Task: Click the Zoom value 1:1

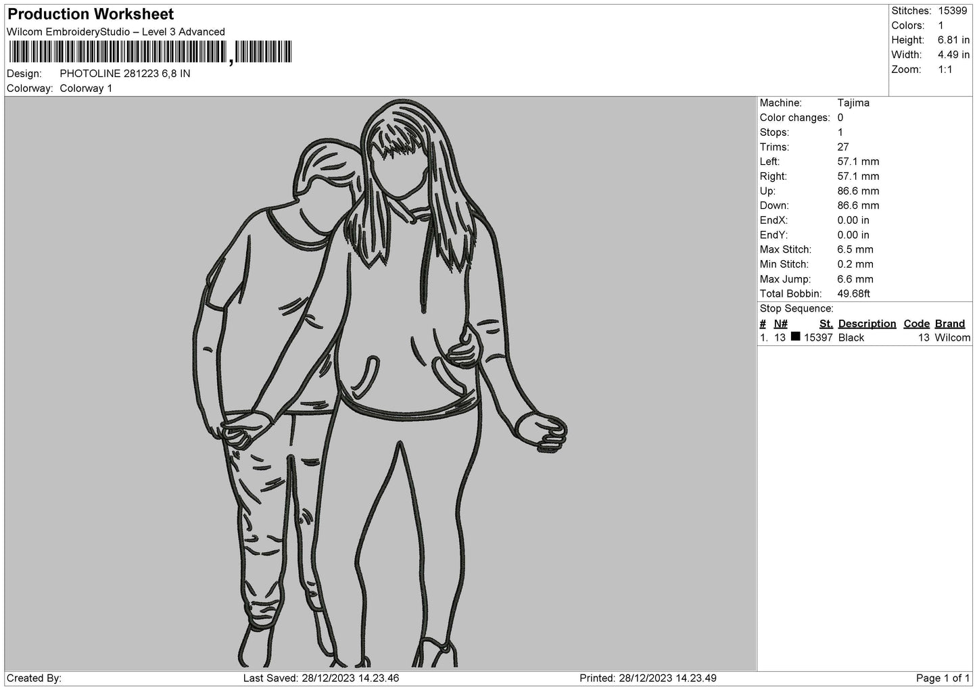Action: tap(945, 70)
